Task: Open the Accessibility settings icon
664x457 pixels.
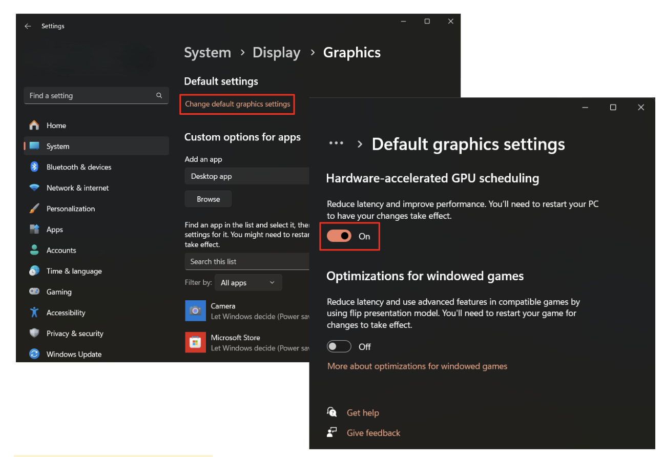Action: [34, 313]
